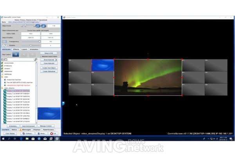
Task: Select the IP Streams tree item
Action: 8,66
